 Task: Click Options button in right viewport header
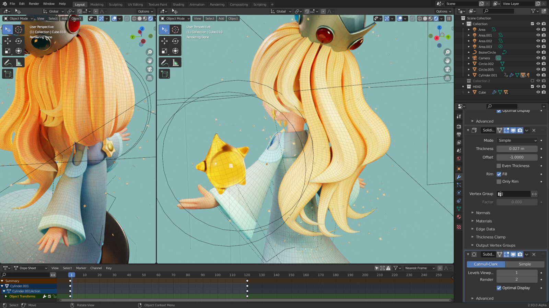[443, 11]
